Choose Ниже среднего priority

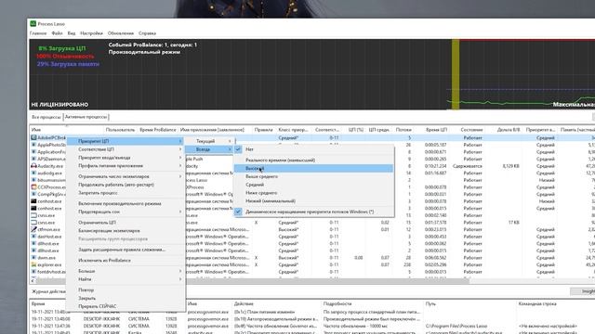click(313, 193)
